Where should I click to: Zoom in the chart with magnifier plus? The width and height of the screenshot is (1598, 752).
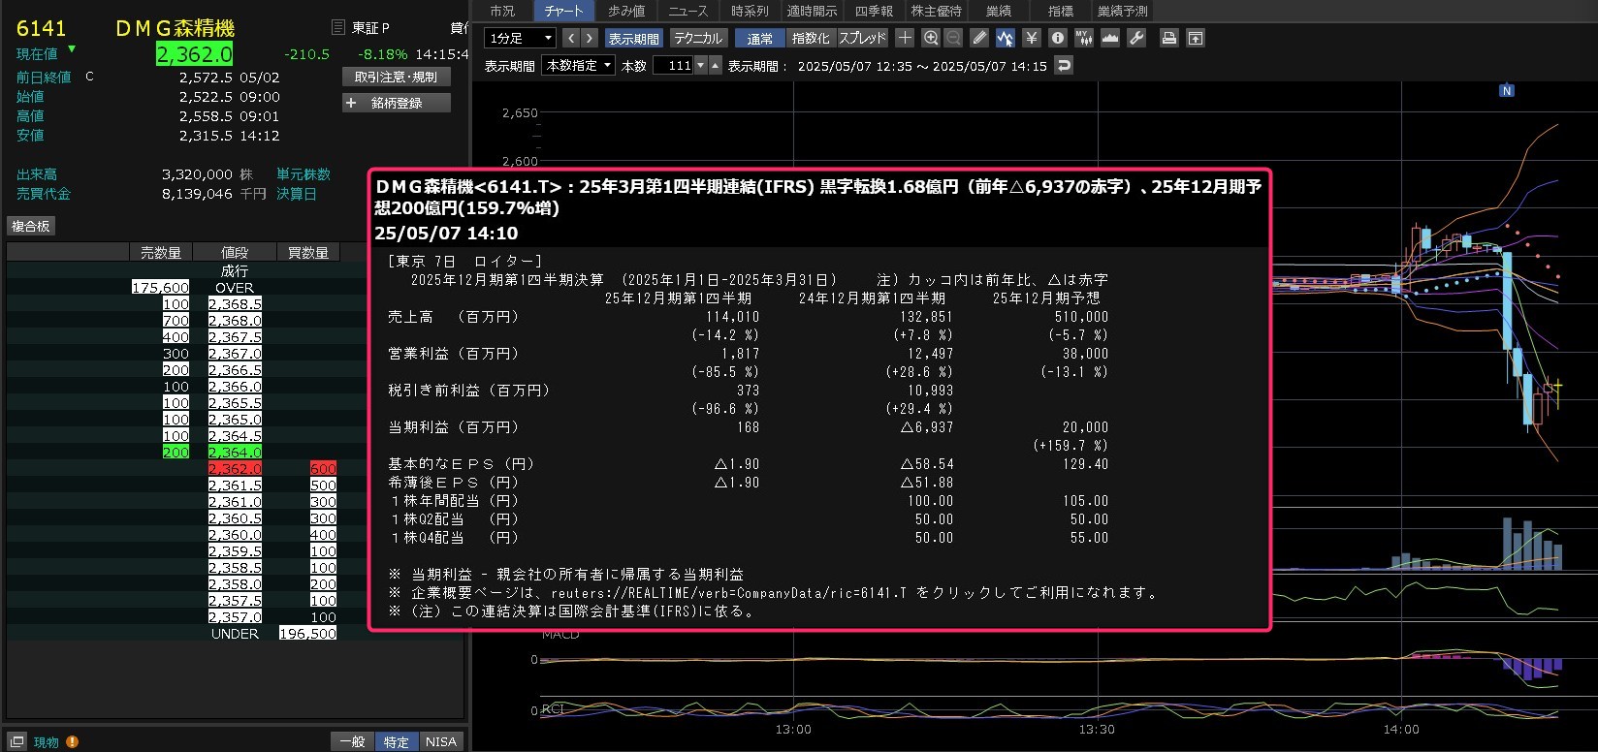point(931,38)
